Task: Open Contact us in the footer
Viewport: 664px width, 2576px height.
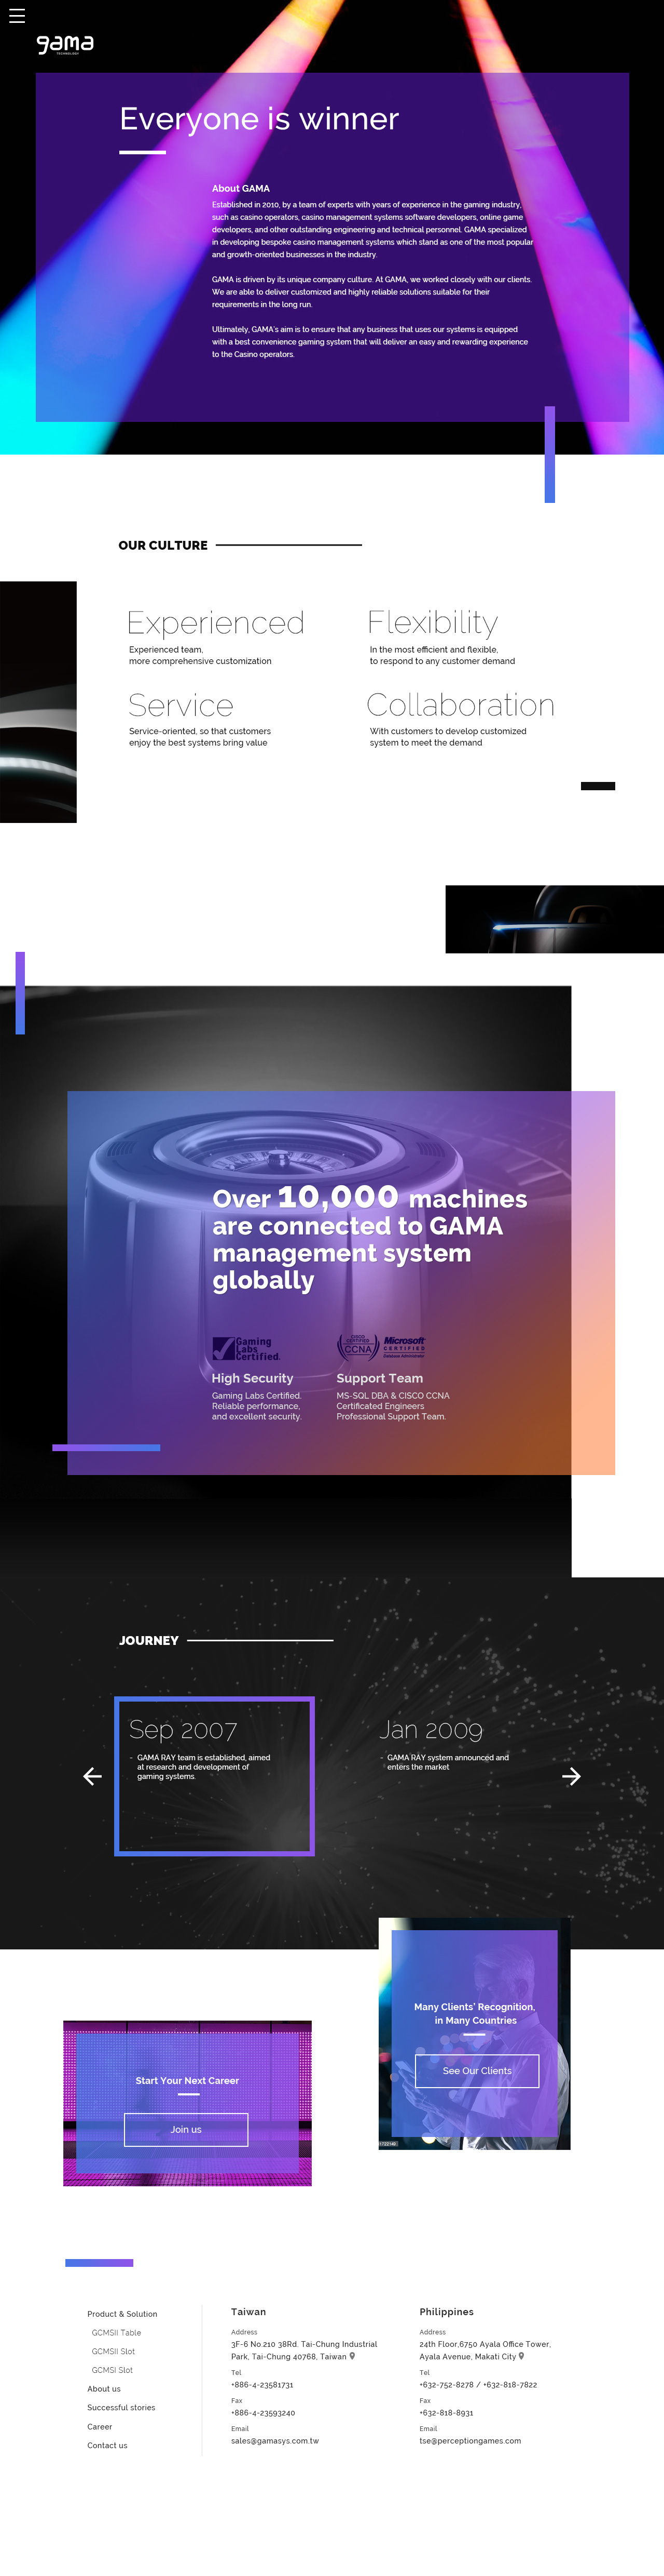Action: click(x=107, y=2446)
